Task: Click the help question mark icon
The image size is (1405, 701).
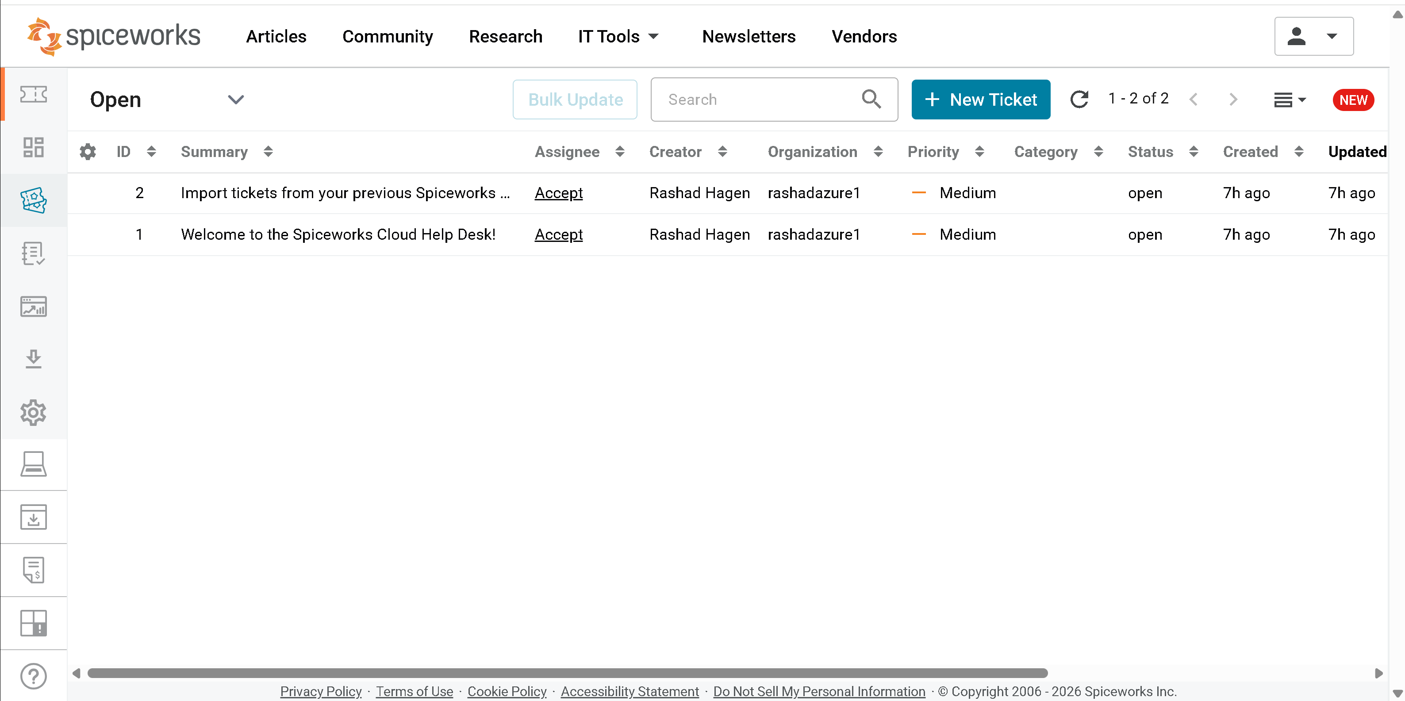Action: (33, 676)
